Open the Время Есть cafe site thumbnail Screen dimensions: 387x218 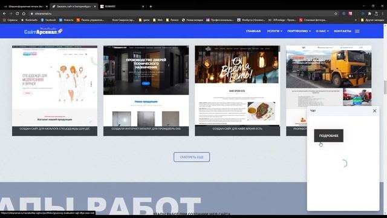(x=238, y=86)
